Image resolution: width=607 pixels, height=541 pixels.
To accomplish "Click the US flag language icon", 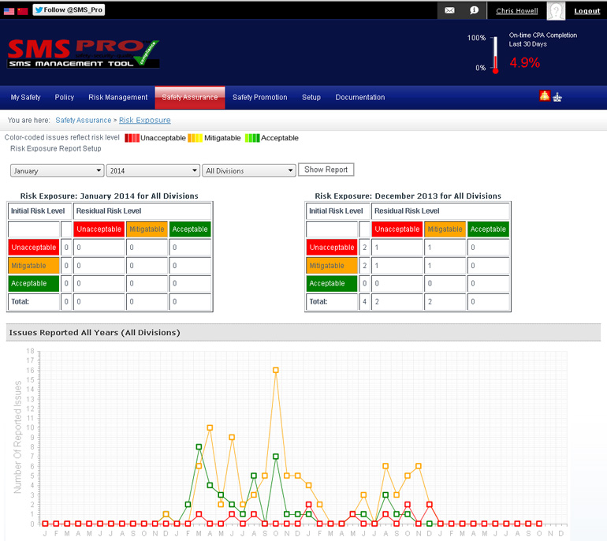I will 9,11.
